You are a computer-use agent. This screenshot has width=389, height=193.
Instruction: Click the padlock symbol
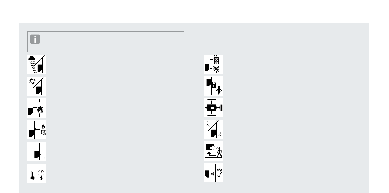[x=214, y=84]
